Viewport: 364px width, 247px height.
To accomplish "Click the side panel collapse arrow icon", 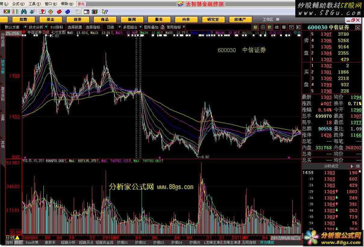I will (x=298, y=27).
